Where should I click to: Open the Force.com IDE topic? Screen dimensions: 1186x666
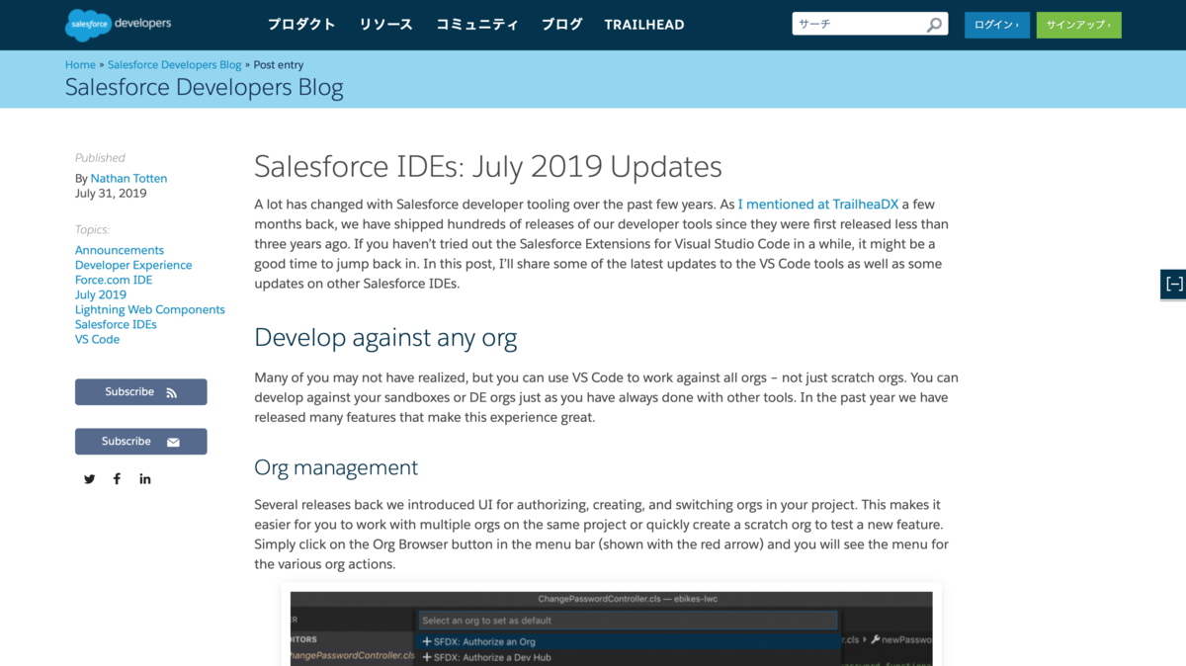click(114, 281)
